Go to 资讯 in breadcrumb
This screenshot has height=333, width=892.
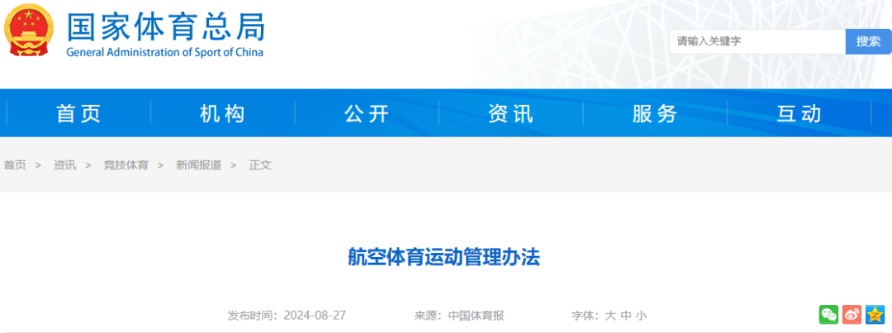(65, 165)
